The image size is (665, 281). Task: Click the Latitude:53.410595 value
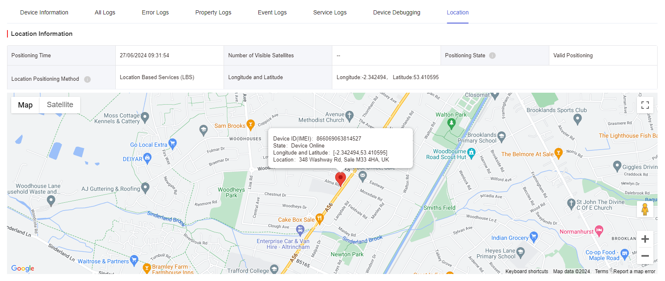tap(416, 77)
